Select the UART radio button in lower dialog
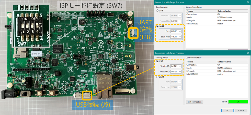This screenshot has height=115, width=251. tap(157, 77)
